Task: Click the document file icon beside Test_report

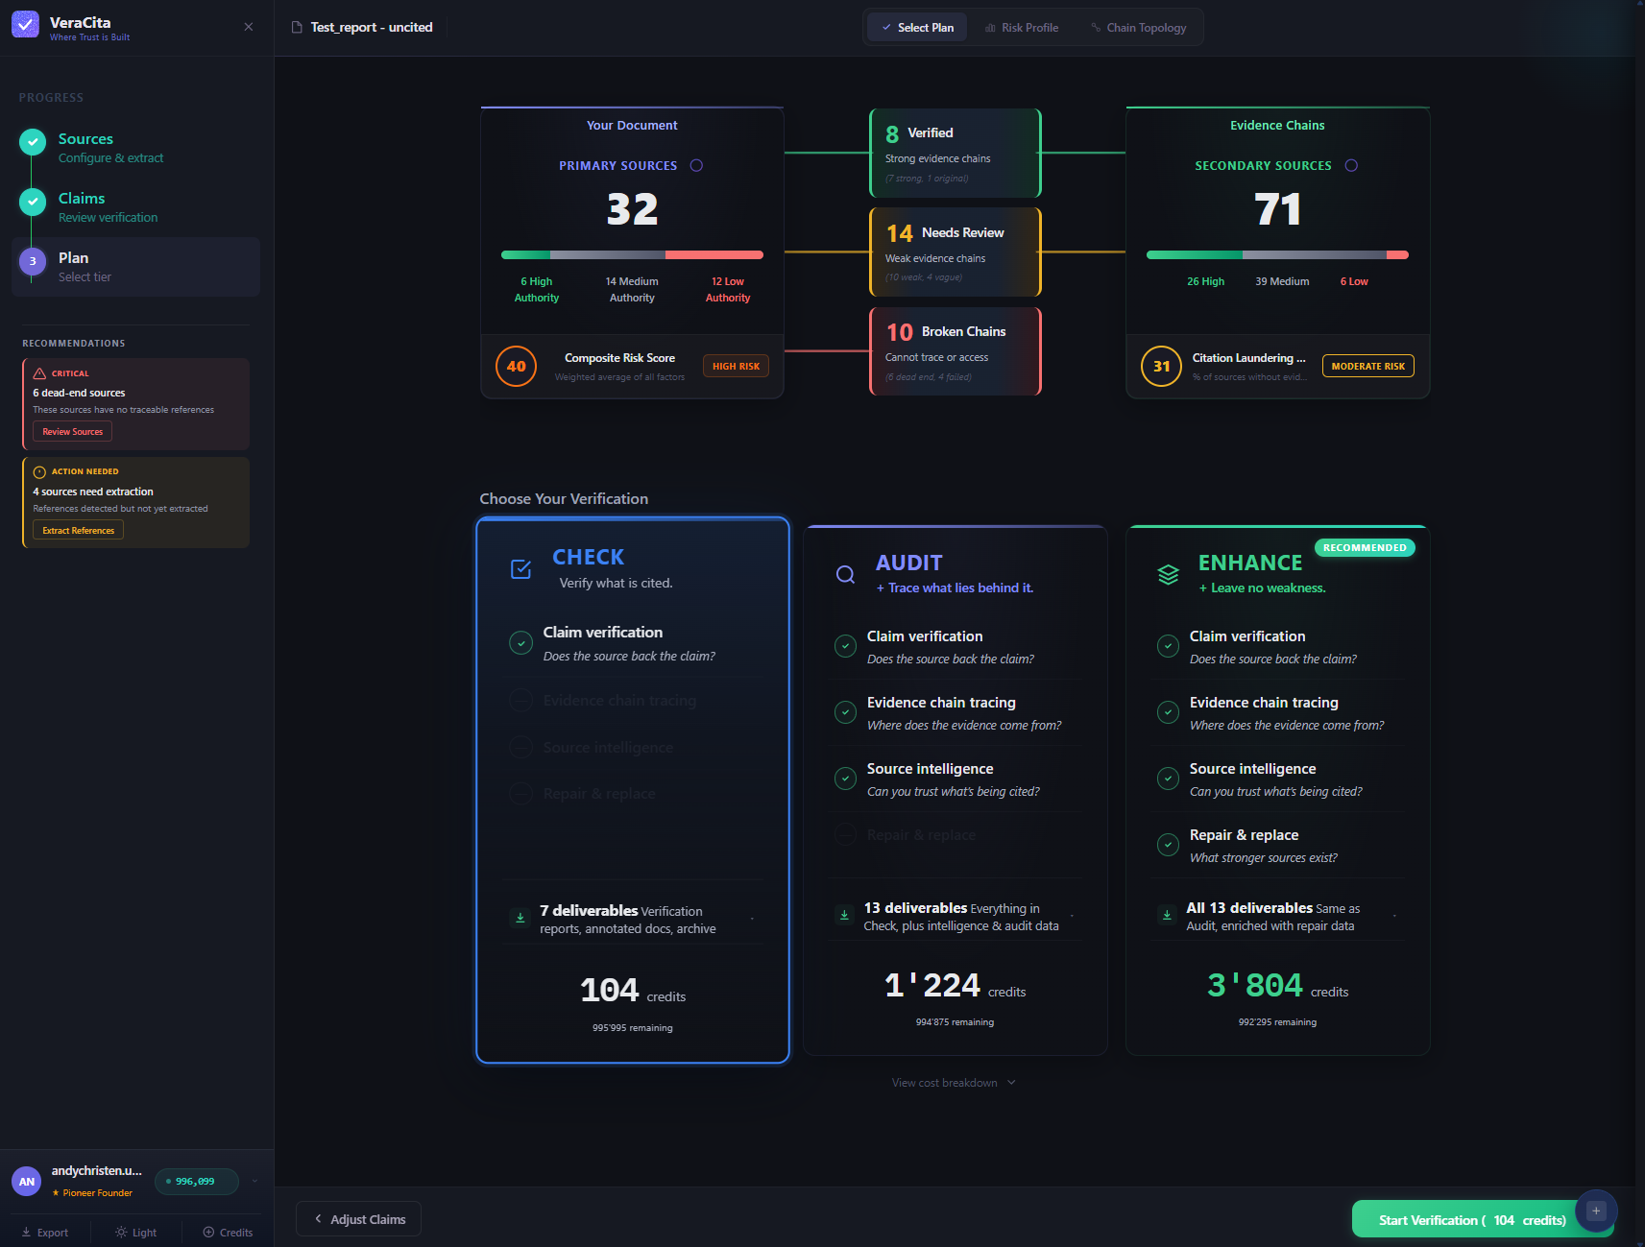Action: (297, 27)
